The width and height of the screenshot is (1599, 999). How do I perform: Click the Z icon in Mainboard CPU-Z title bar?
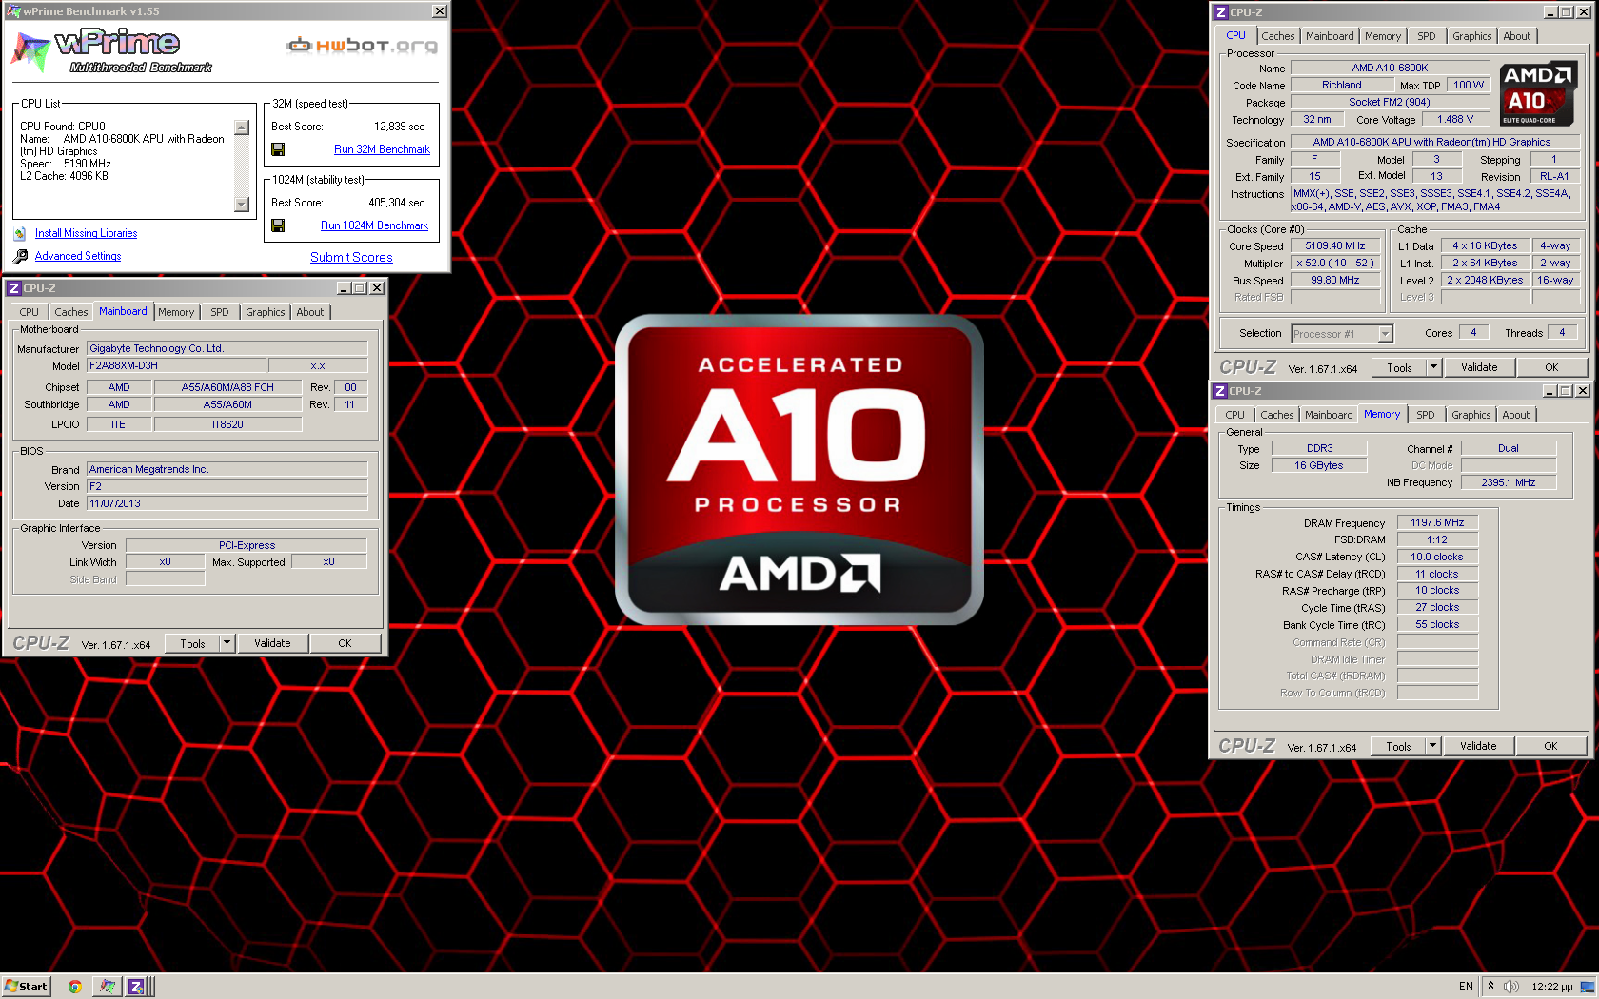click(x=13, y=288)
